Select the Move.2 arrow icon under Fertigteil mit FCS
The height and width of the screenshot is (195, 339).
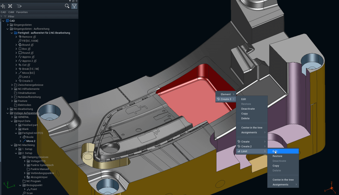pyautogui.click(x=24, y=141)
